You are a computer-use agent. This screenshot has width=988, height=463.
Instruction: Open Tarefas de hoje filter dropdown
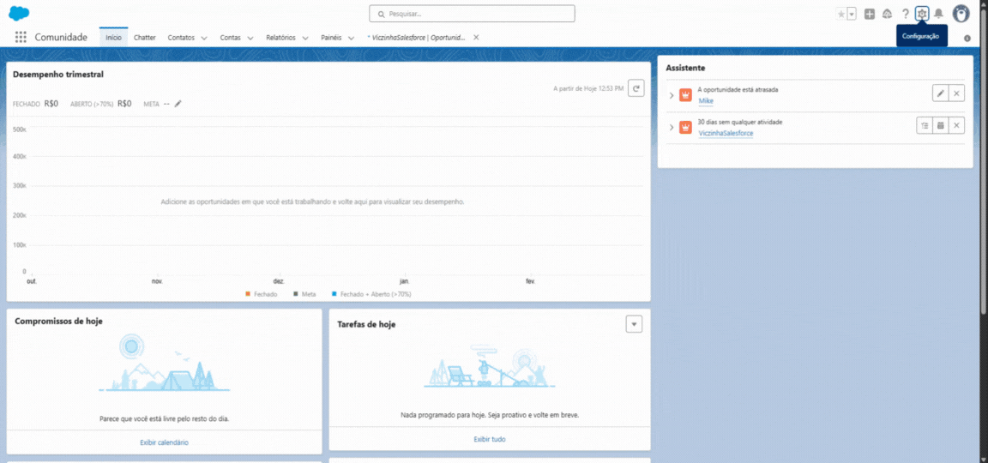click(634, 324)
